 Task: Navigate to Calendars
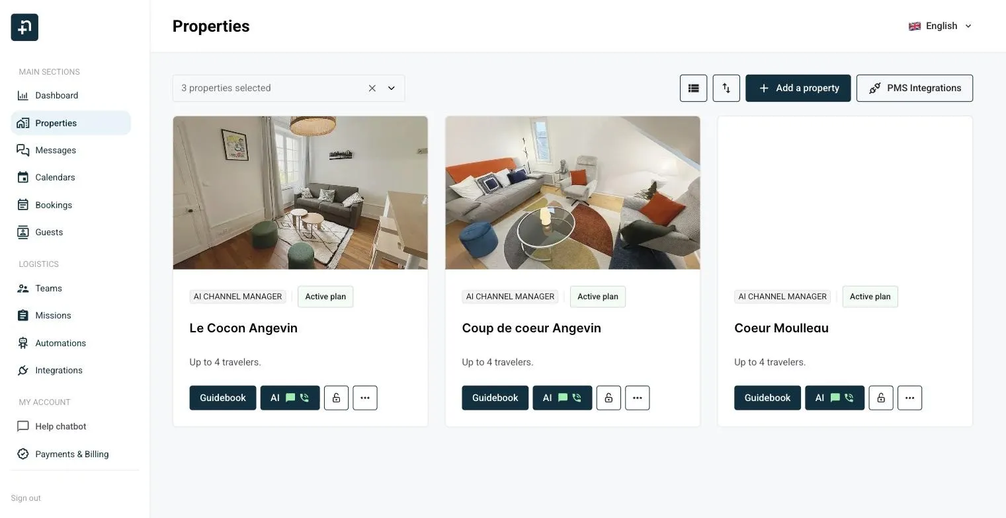[x=71, y=178]
